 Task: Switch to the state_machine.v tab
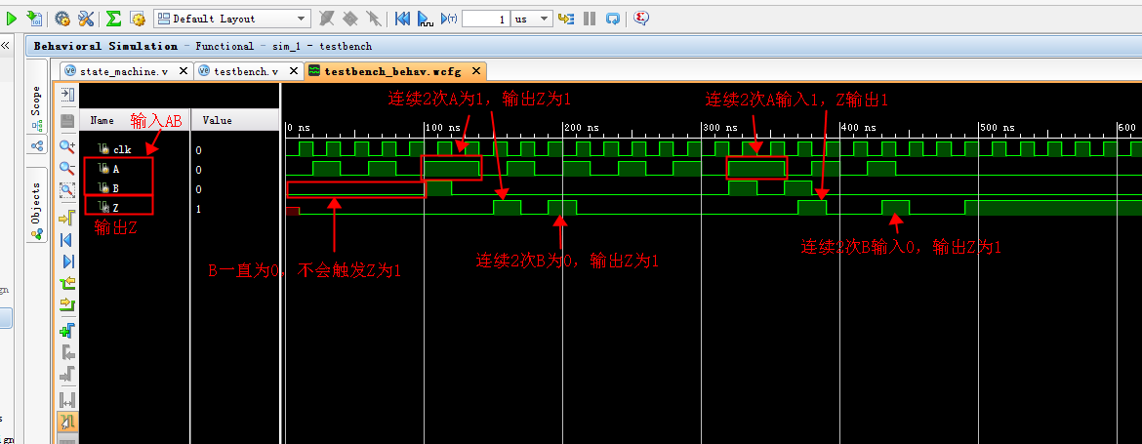tap(124, 71)
